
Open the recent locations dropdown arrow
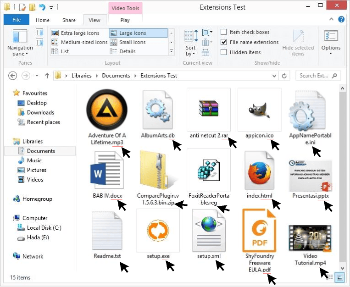37,76
